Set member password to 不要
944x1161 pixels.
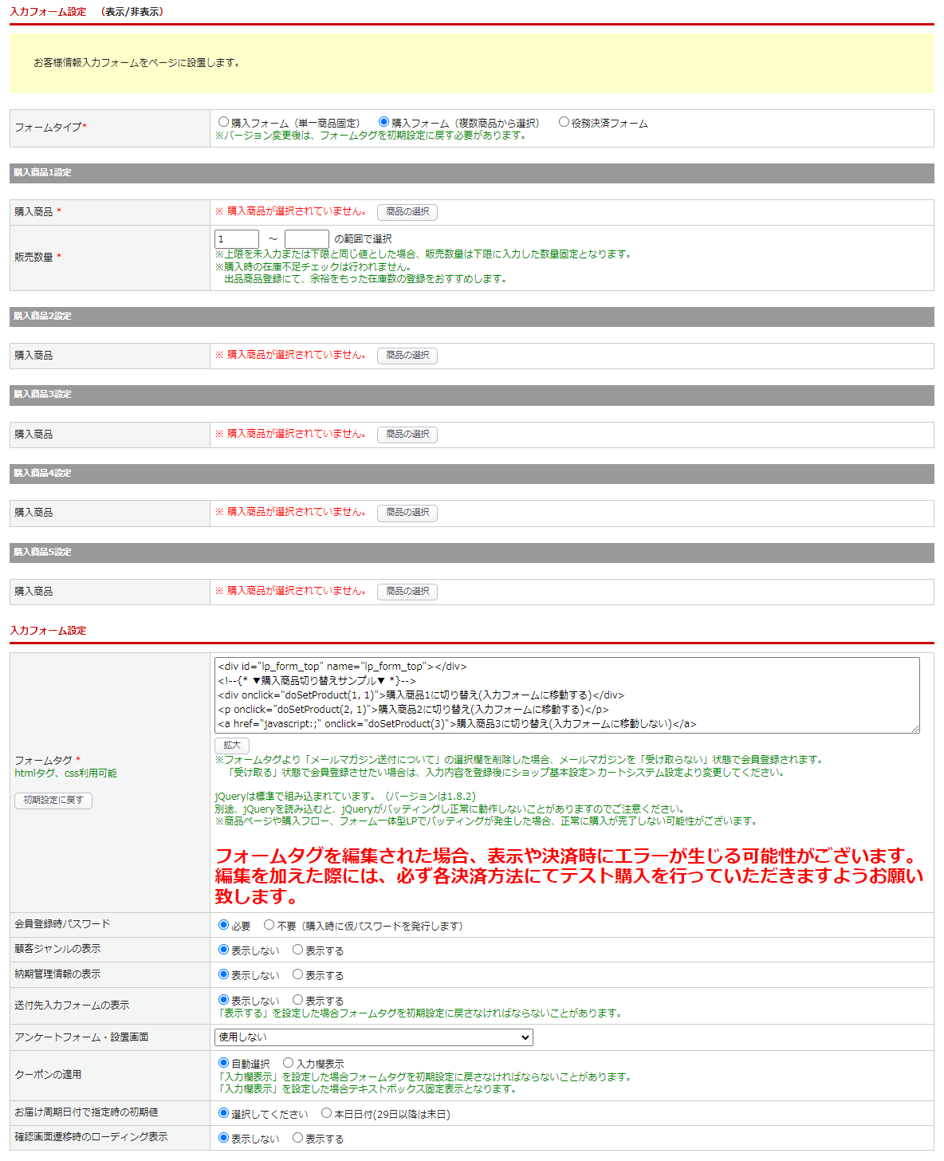(269, 925)
